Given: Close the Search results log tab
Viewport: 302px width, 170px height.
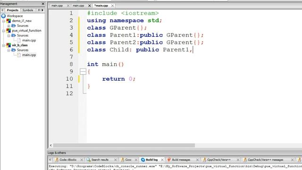Looking at the screenshot, I should coord(115,160).
